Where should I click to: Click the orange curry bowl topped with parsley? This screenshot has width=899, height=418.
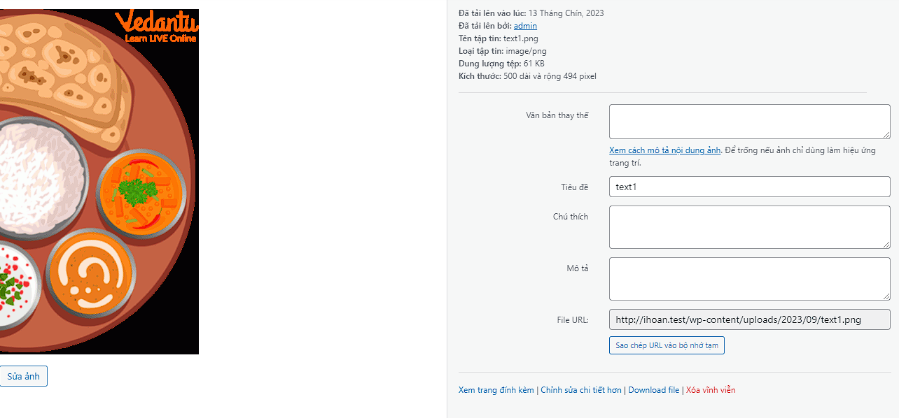coord(141,192)
